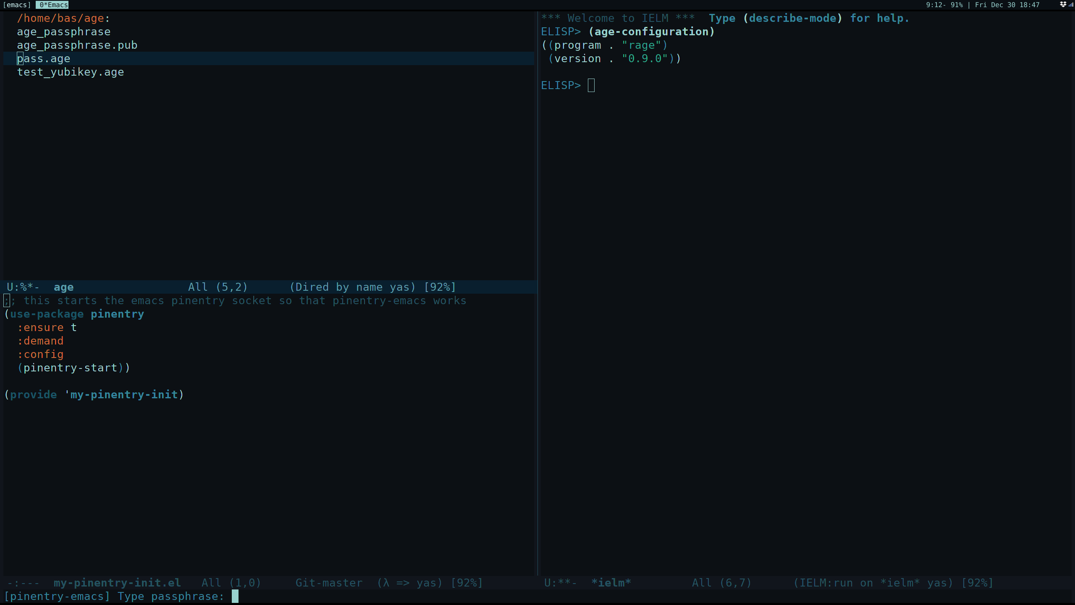Open test_yubikey.age in Dired
This screenshot has width=1075, height=605.
[x=70, y=72]
